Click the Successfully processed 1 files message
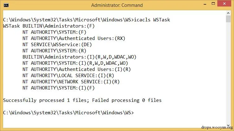Viewport: 234px width, 131px height. (x=82, y=100)
